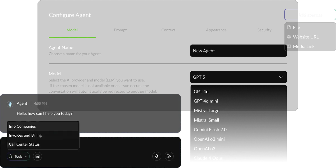Choose the Website URL source option
This screenshot has width=336, height=168.
(x=305, y=37)
